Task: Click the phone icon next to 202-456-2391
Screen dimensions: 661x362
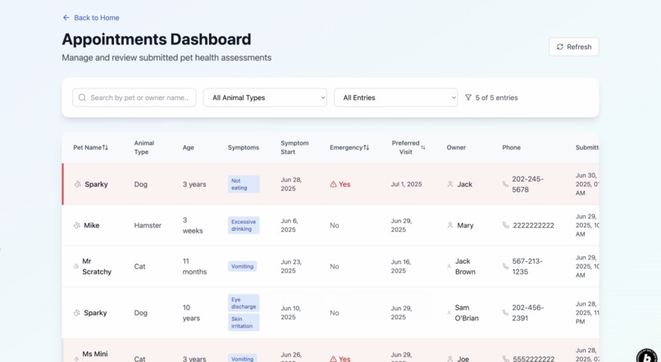Action: click(505, 313)
